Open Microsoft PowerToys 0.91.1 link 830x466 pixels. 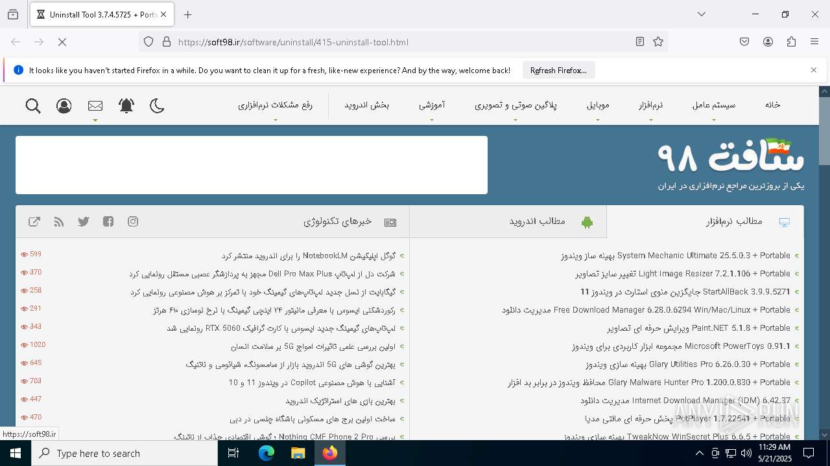(x=681, y=346)
